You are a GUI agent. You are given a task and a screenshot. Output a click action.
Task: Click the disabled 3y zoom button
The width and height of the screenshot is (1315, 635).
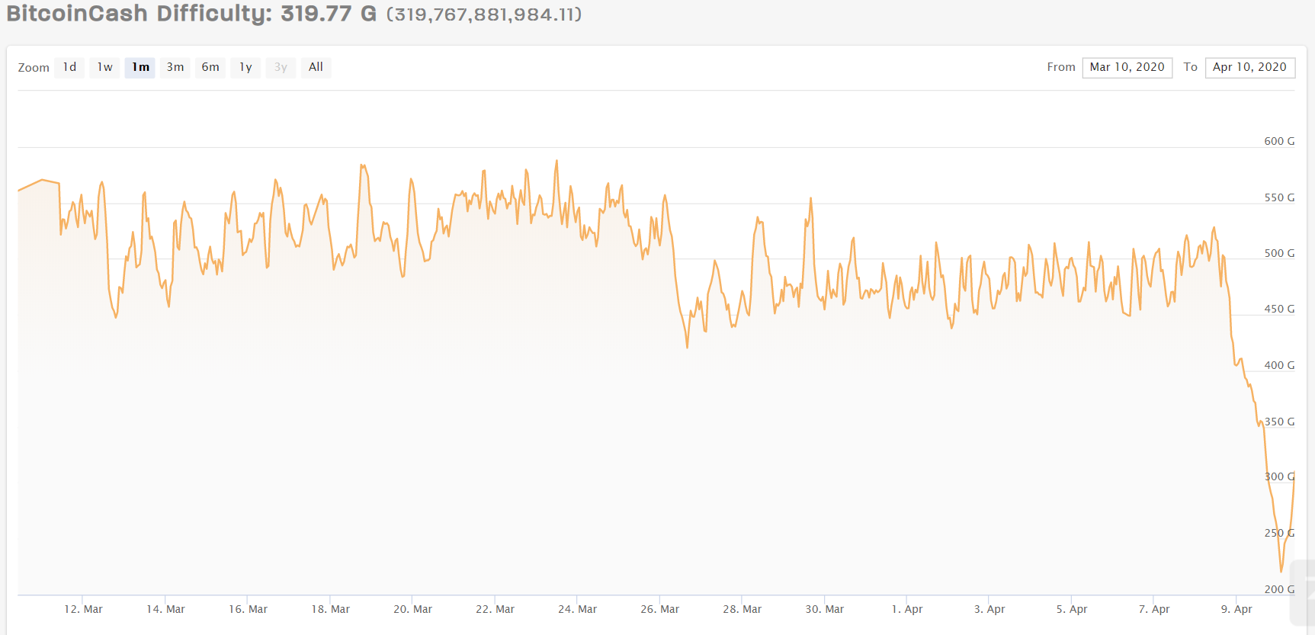tap(281, 67)
